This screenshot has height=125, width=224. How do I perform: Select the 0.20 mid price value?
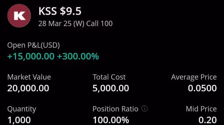(208, 120)
